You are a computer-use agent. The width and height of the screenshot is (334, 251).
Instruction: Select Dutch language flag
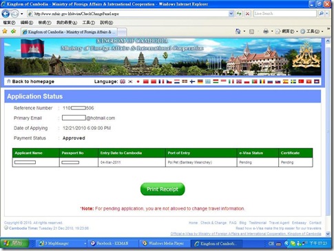[x=177, y=81]
